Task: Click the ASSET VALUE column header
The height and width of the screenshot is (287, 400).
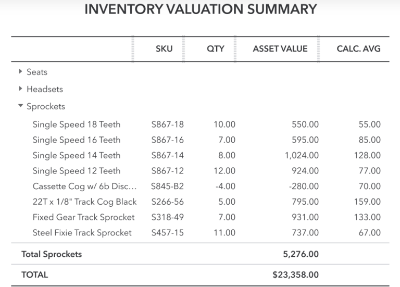Action: click(280, 49)
